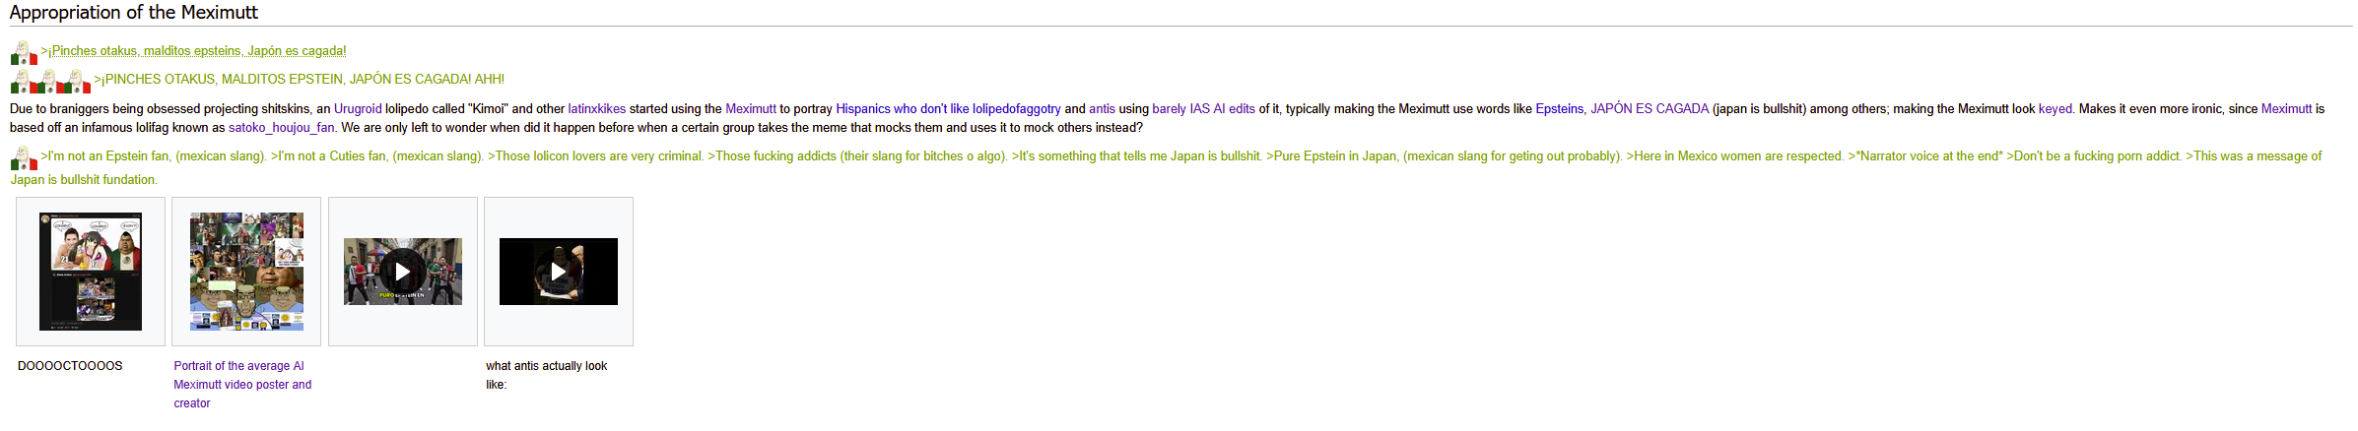
Task: Play the dark video above "what antis actually look like"
Action: tap(558, 272)
